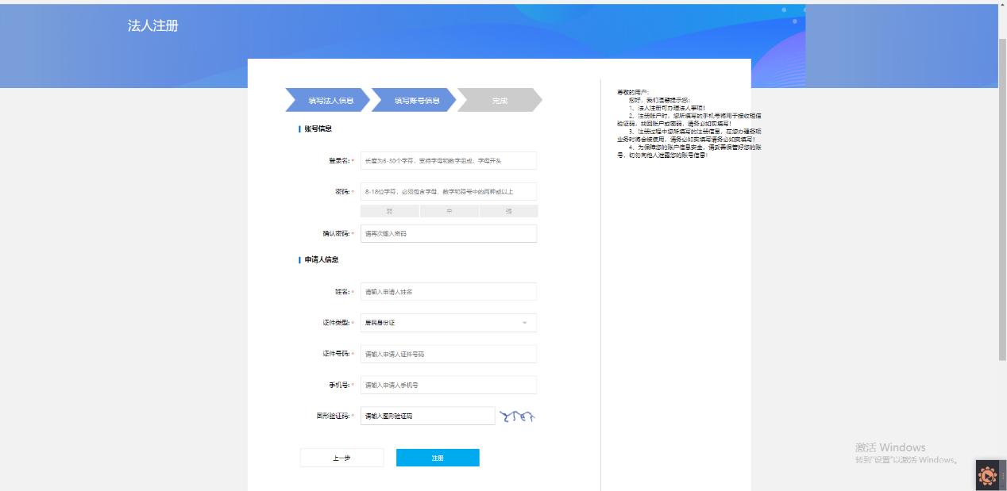1007x491 pixels.
Task: Select the 填写账号信息 step arrow
Action: click(x=415, y=101)
